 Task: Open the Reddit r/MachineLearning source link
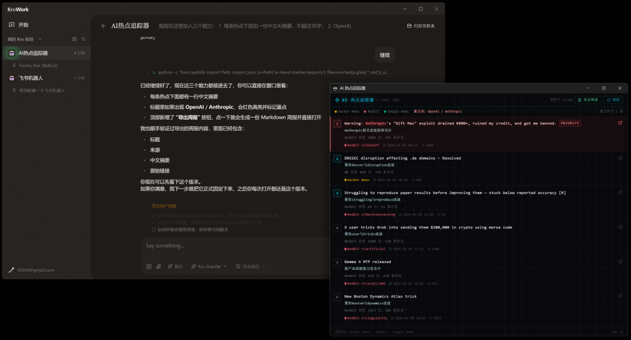(x=370, y=214)
